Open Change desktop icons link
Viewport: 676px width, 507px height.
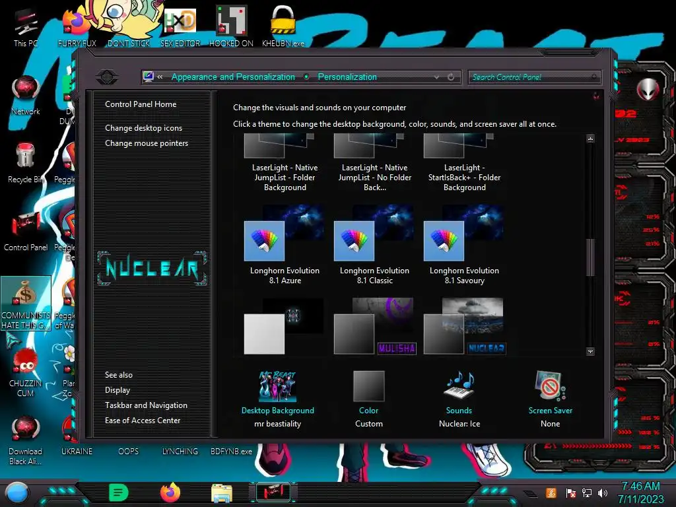(x=143, y=128)
